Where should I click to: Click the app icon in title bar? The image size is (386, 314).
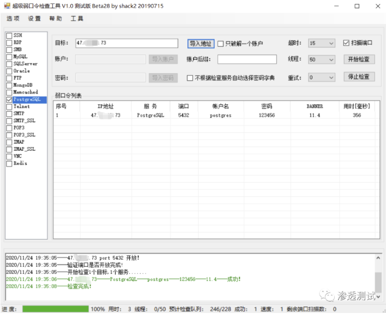click(x=7, y=6)
